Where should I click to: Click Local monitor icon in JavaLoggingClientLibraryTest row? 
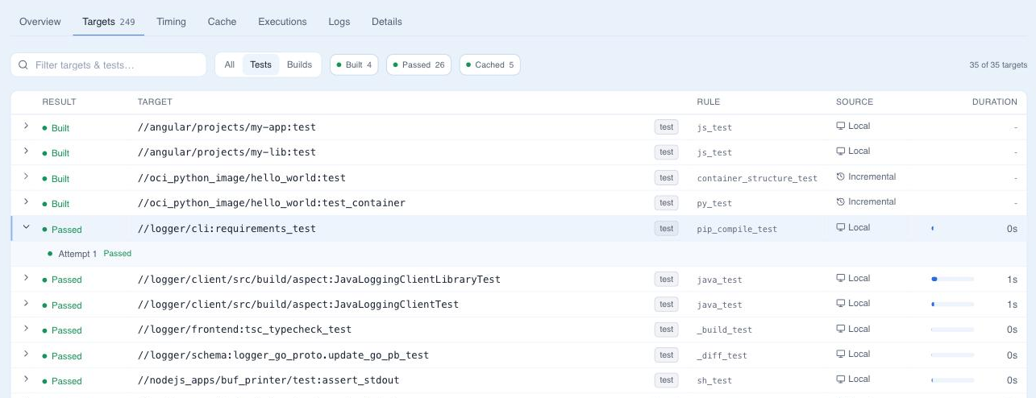point(841,278)
